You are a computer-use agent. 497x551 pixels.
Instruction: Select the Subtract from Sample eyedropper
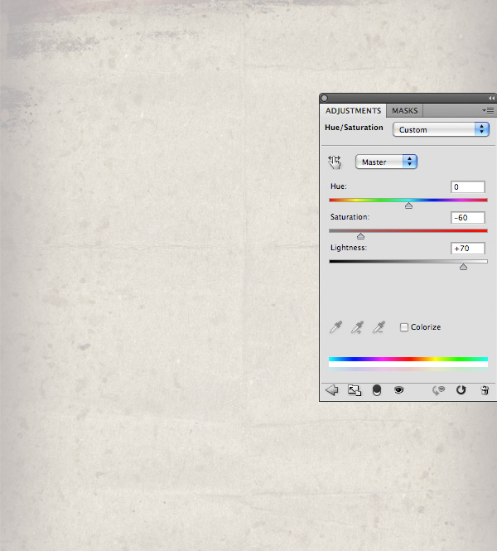point(379,327)
